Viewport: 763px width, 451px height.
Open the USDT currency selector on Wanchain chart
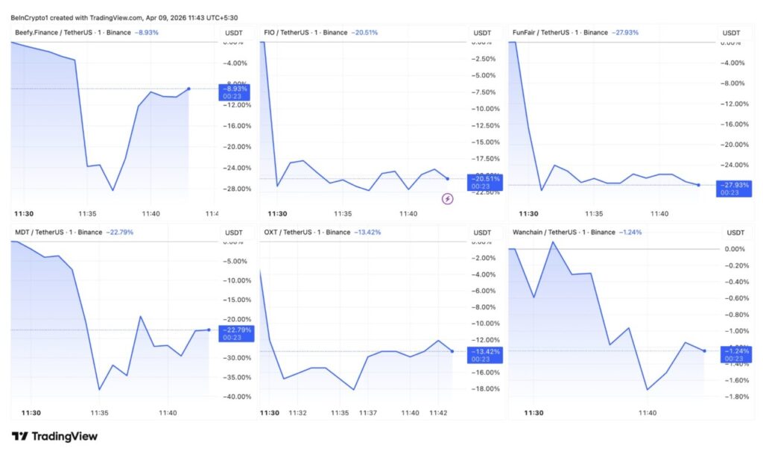click(732, 233)
